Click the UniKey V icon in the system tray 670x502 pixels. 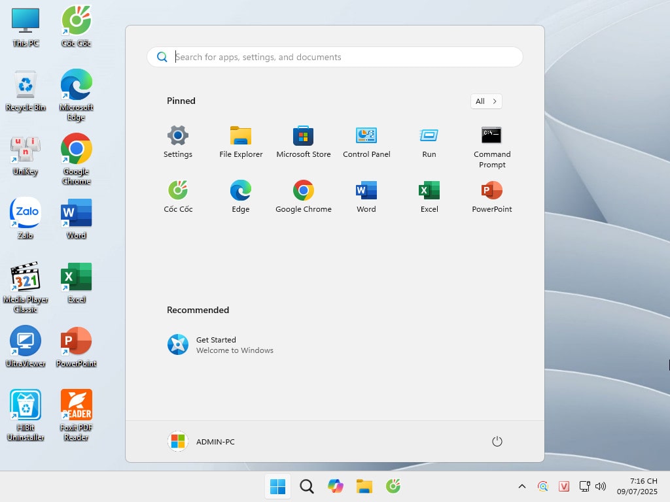(563, 486)
